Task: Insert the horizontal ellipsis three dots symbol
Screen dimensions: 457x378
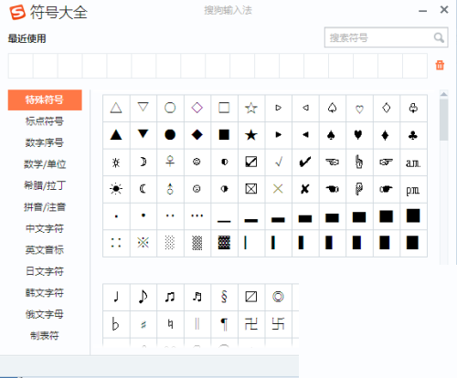Action: click(x=197, y=215)
